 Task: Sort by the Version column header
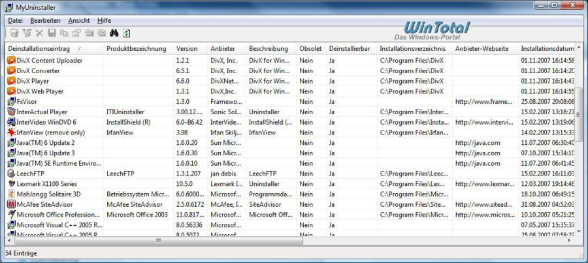190,49
